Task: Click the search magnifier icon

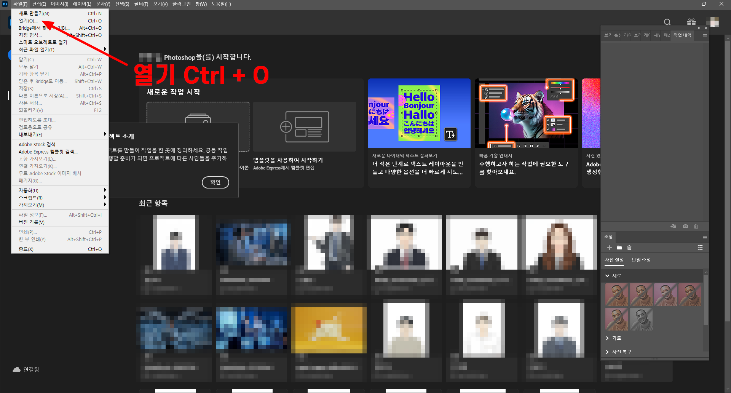Action: pos(667,22)
